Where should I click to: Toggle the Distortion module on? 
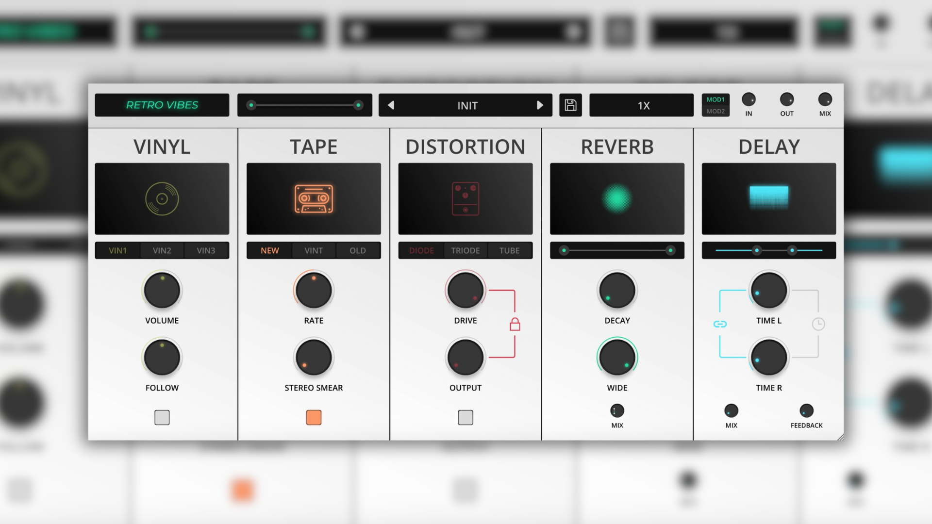click(465, 417)
